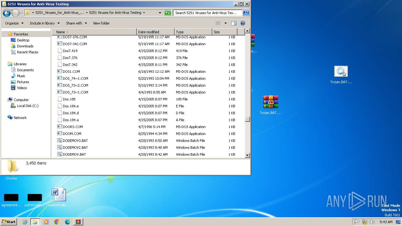402x226 pixels.
Task: Select Computer in navigation pane
Action: tap(21, 100)
